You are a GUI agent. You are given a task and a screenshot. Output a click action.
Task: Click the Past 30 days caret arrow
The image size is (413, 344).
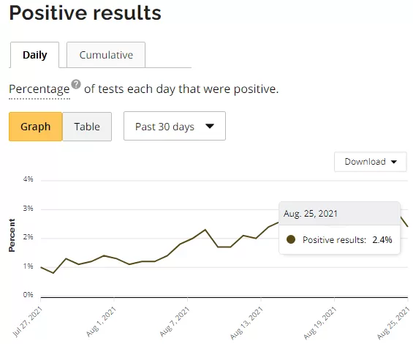point(210,126)
